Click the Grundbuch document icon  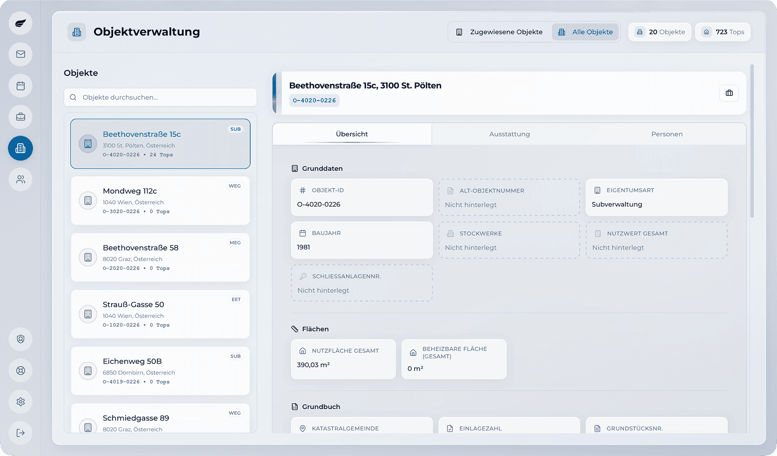click(x=295, y=407)
